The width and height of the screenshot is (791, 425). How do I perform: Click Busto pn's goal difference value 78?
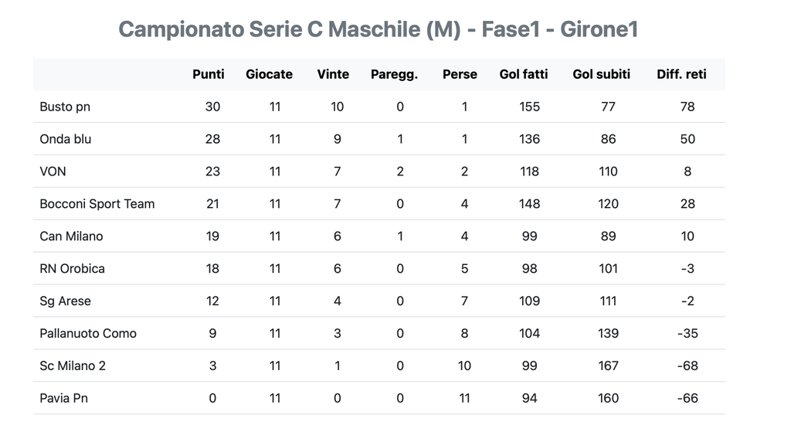[687, 107]
